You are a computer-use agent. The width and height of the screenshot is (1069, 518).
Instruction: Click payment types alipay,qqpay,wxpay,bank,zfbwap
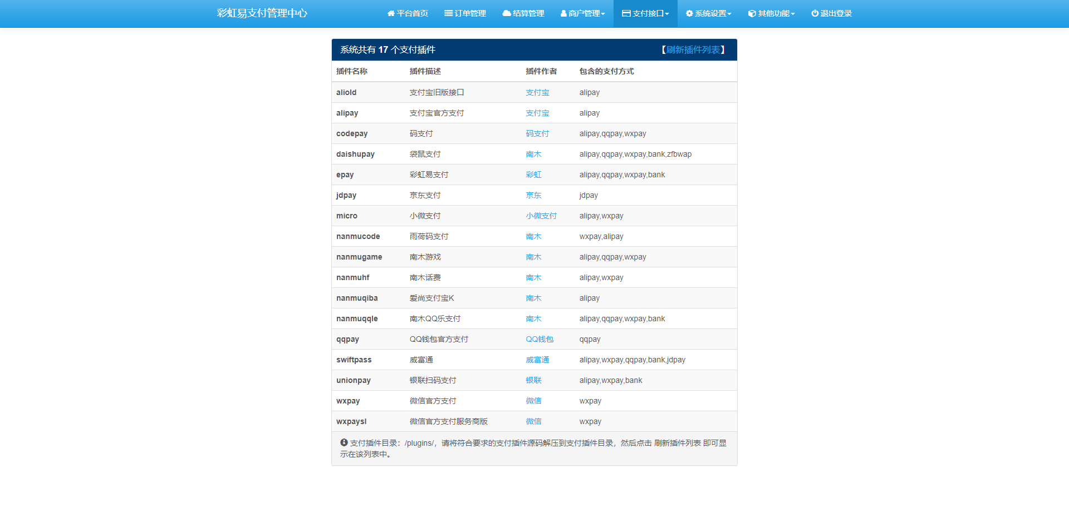(x=635, y=155)
